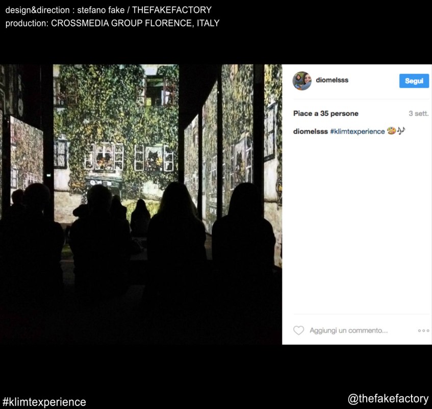
Task: Open the diomelsss username beside the avatar
Action: click(x=332, y=80)
